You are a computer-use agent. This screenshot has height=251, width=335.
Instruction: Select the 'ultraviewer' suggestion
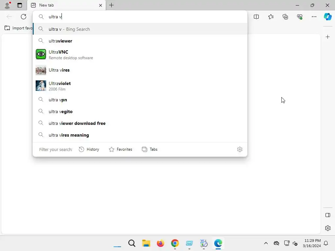point(140,41)
